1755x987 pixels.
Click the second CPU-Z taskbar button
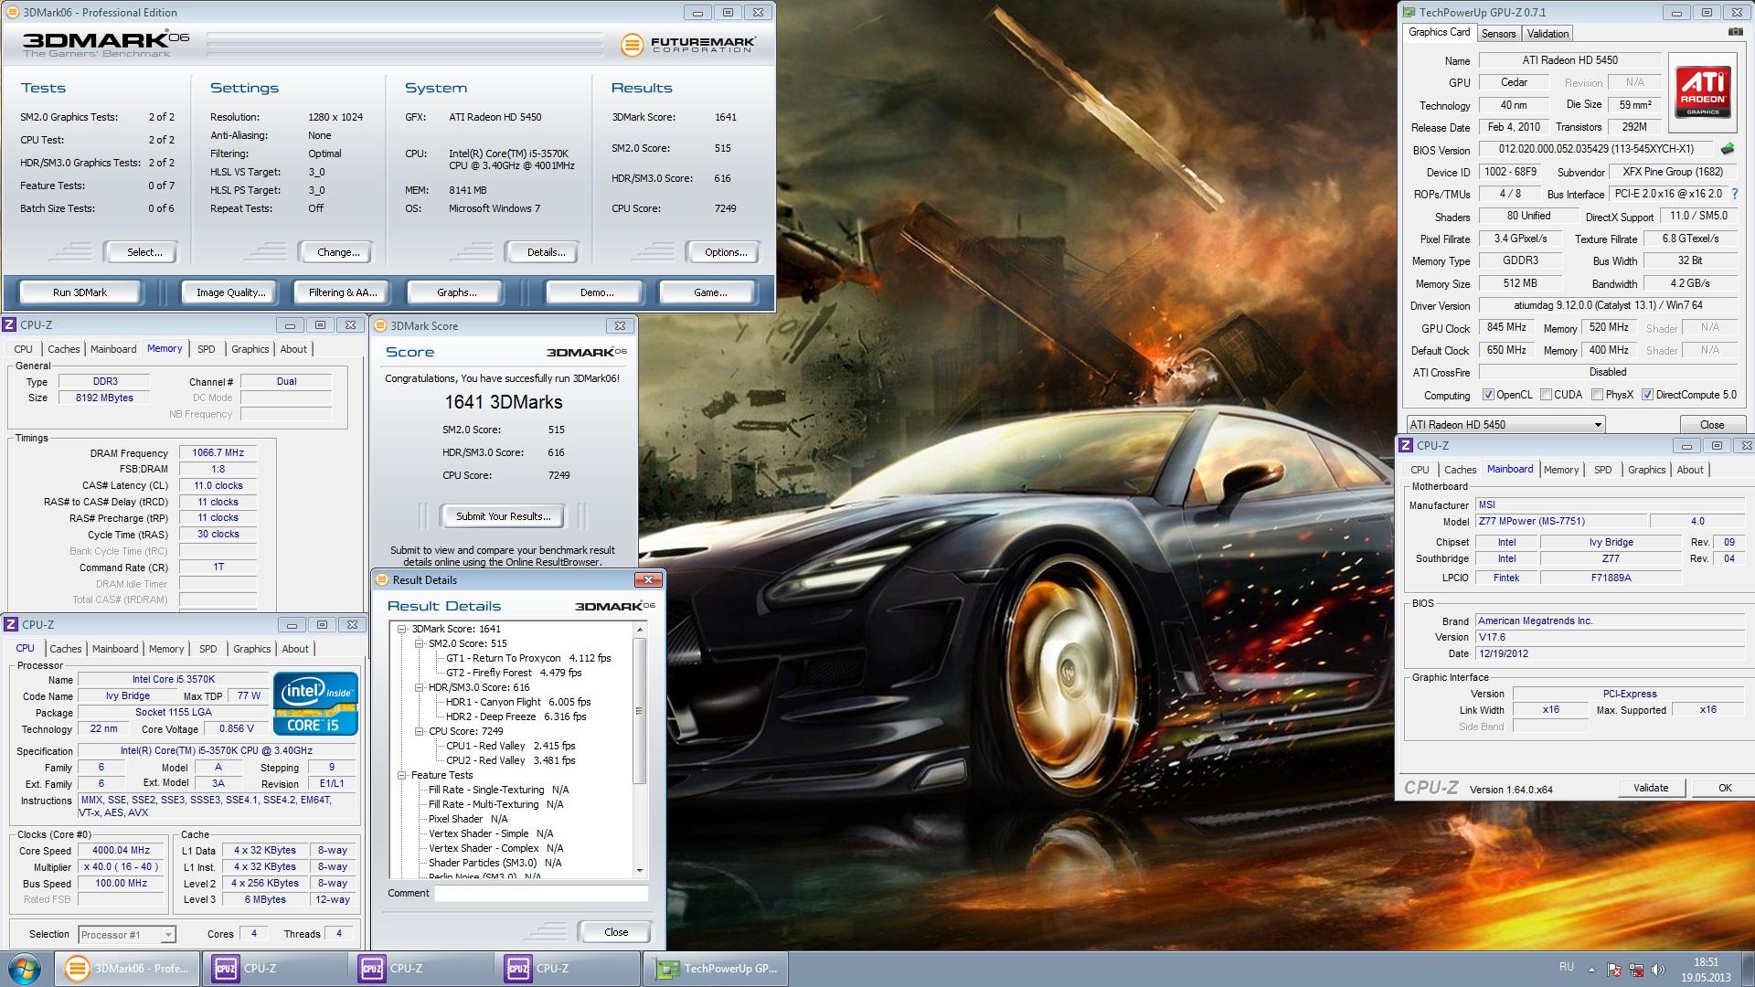point(420,969)
